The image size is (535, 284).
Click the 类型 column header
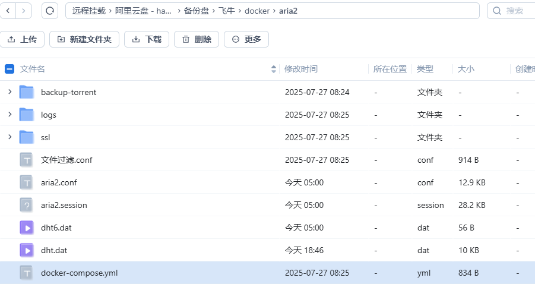(425, 69)
